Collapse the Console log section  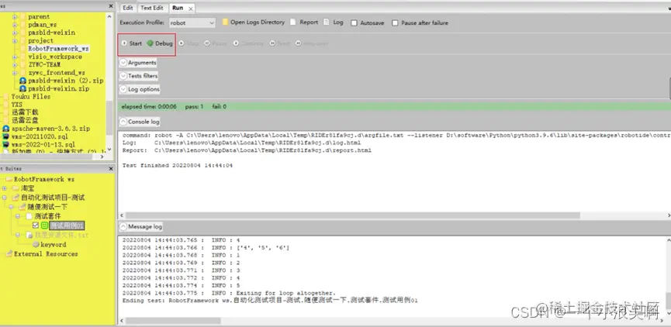[123, 122]
